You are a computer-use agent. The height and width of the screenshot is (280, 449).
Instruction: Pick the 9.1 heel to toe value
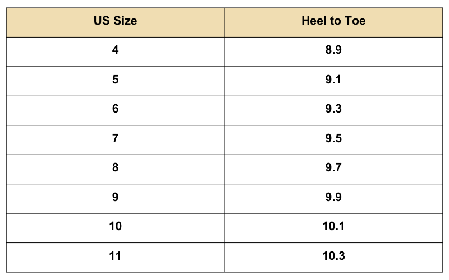click(333, 80)
